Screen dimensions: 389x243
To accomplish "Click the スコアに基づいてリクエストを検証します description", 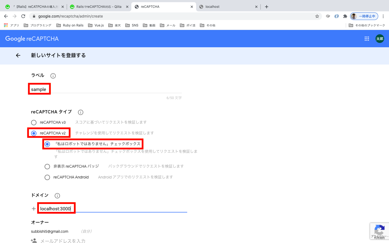I will click(111, 122).
